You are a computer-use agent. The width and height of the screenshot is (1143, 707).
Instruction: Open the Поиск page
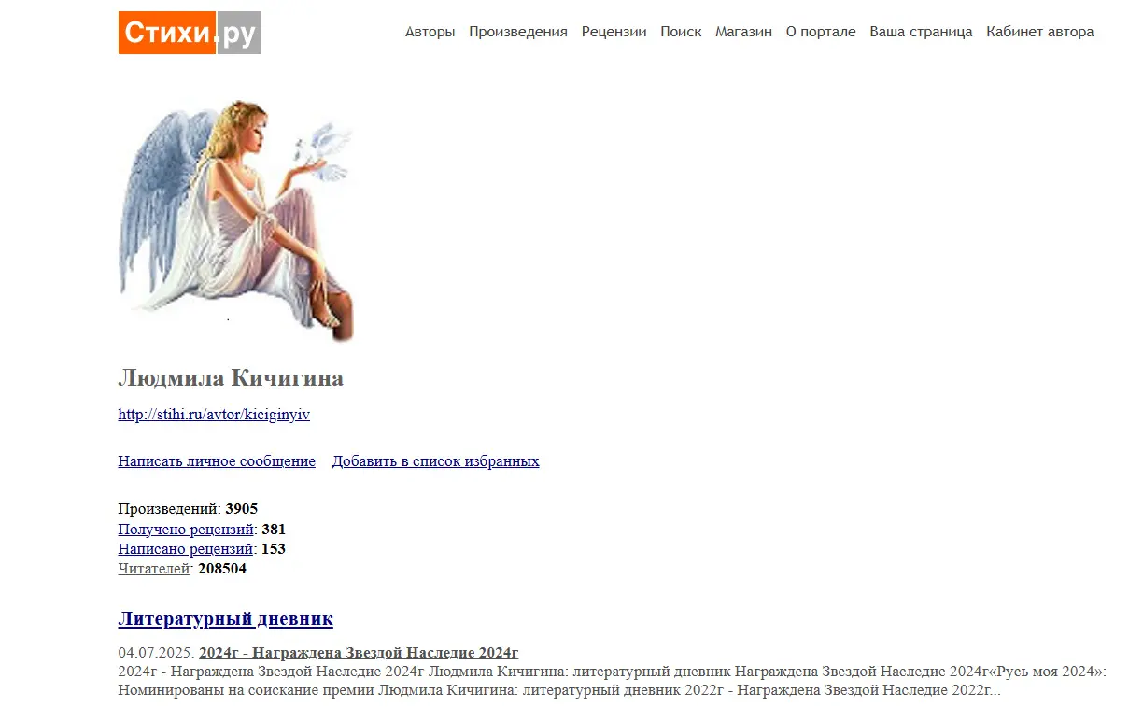[x=681, y=32]
